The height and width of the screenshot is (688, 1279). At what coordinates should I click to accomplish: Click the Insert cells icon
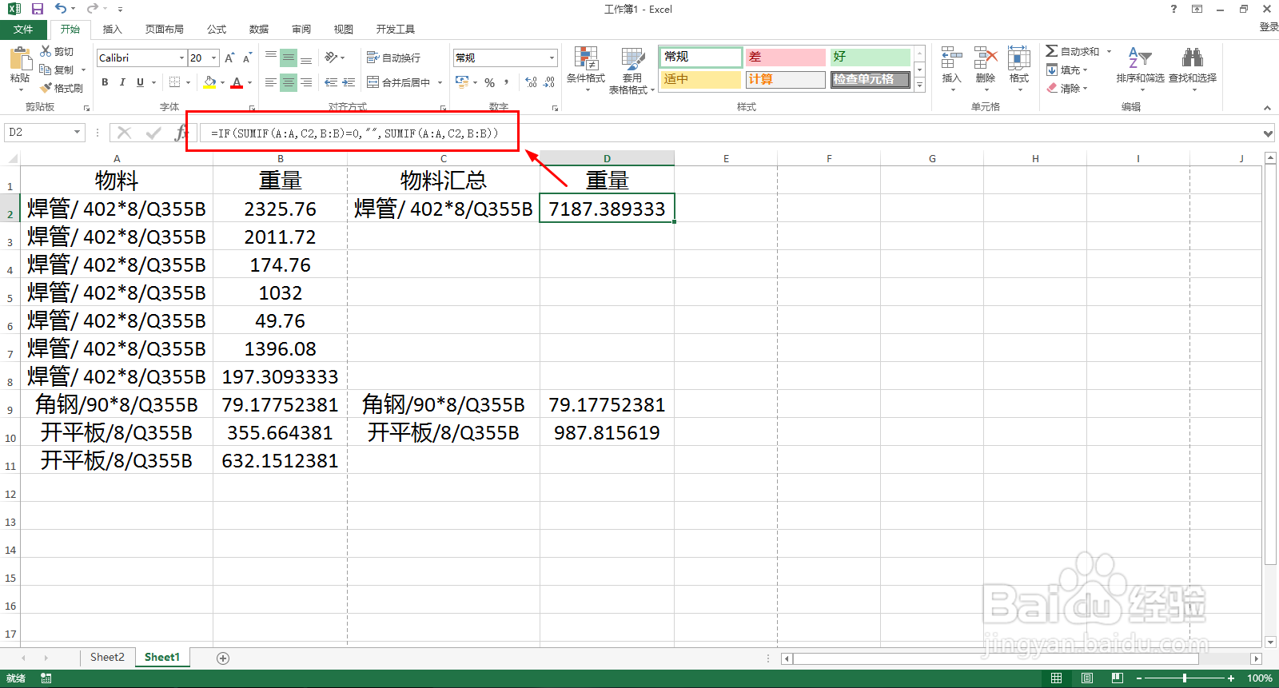[951, 58]
